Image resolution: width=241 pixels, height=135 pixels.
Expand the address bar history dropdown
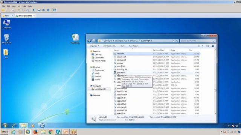[x=174, y=41]
